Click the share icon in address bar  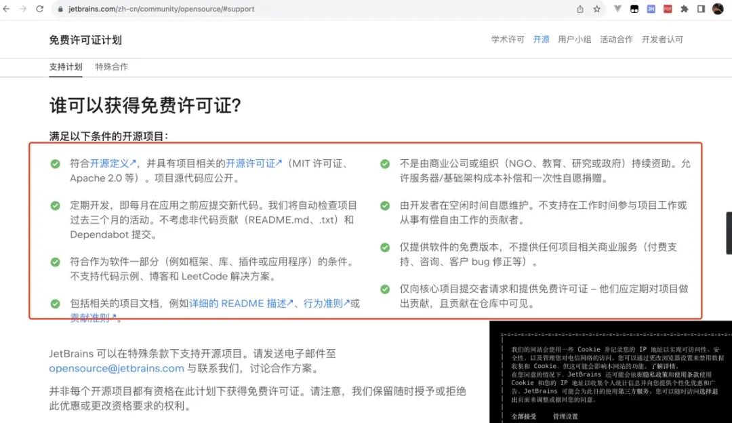click(579, 9)
